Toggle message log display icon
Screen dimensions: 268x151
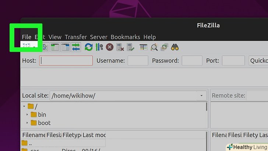click(x=45, y=47)
